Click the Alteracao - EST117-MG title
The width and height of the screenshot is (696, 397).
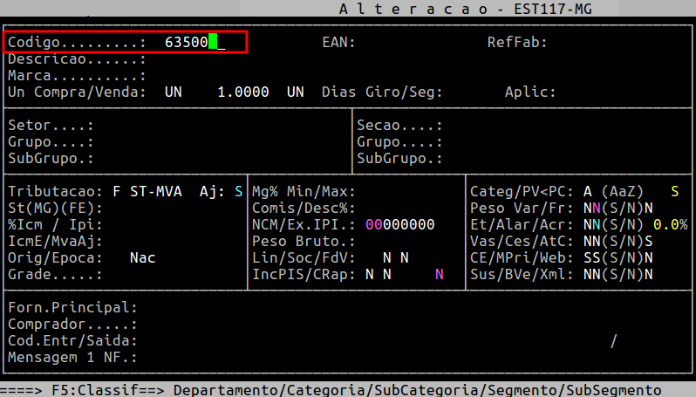tap(466, 9)
